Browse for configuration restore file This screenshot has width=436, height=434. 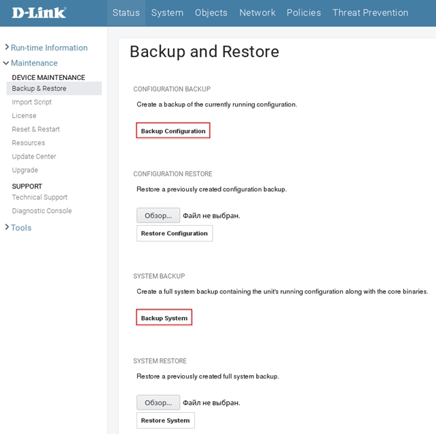[x=158, y=216]
